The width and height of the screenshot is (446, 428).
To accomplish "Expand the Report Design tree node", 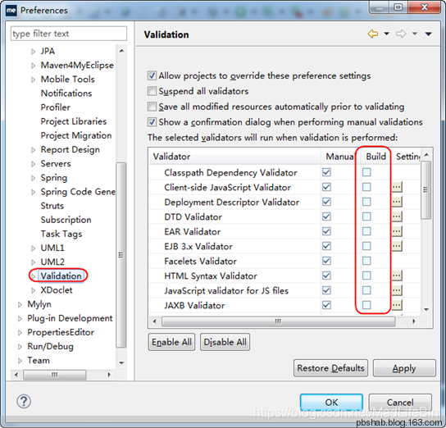I will [34, 150].
